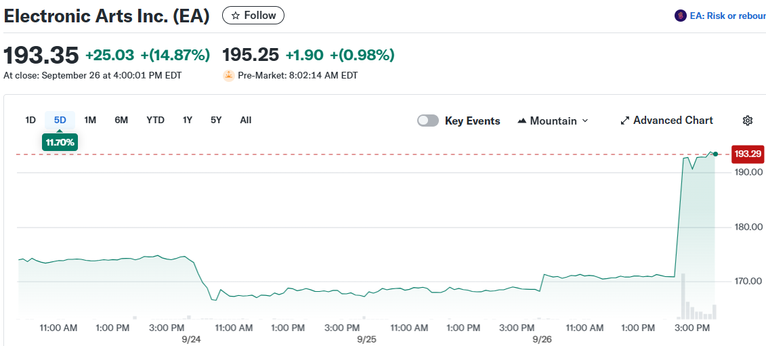Click the 190.00 price axis label
The width and height of the screenshot is (766, 346).
[x=748, y=172]
